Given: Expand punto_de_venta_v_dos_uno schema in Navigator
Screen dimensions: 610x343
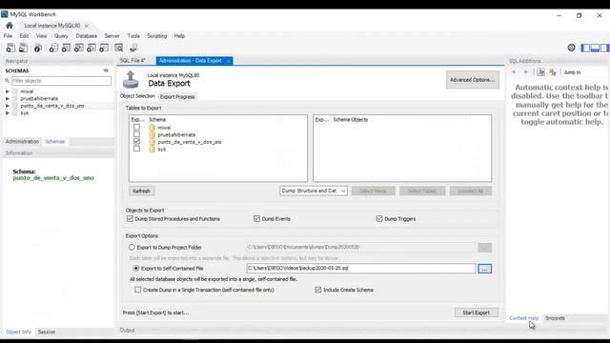Looking at the screenshot, I should pos(7,106).
